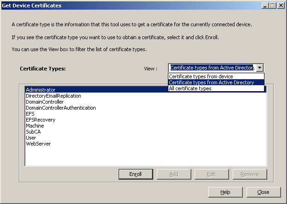Pick the User certificate type
The image size is (287, 204).
(146, 138)
